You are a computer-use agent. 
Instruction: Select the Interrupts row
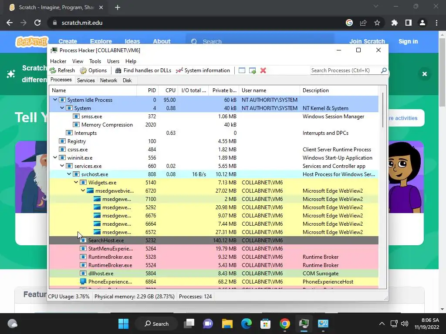[x=213, y=133]
